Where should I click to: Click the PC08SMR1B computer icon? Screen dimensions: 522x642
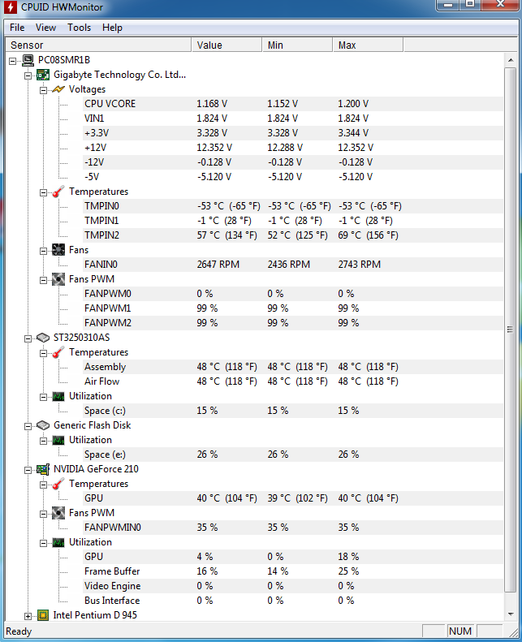tap(28, 60)
